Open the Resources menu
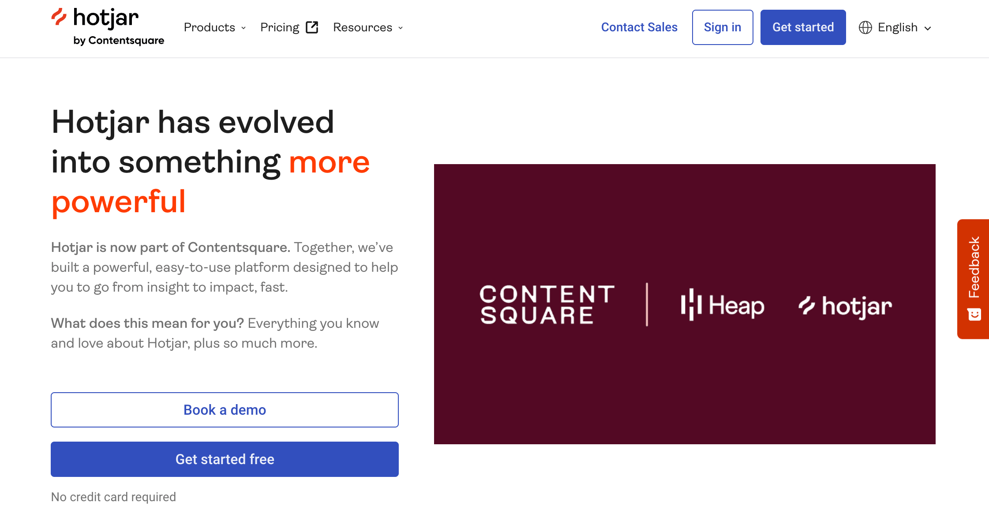The width and height of the screenshot is (989, 510). pos(363,27)
